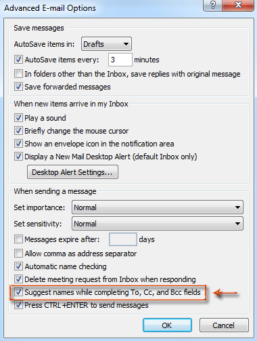Expand the Set importance dropdown

[158, 207]
